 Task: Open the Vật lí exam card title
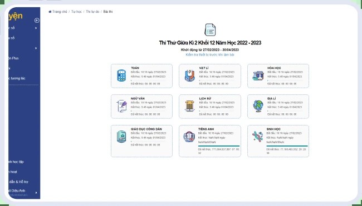[204, 68]
